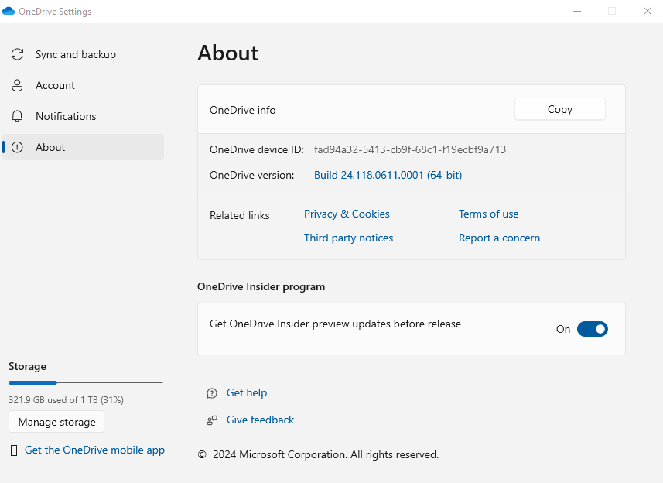Open the Terms of use link
663x483 pixels.
click(488, 214)
